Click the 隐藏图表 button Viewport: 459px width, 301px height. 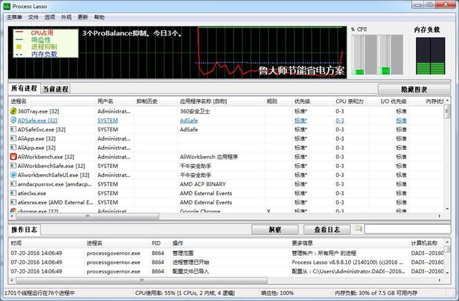tap(414, 89)
